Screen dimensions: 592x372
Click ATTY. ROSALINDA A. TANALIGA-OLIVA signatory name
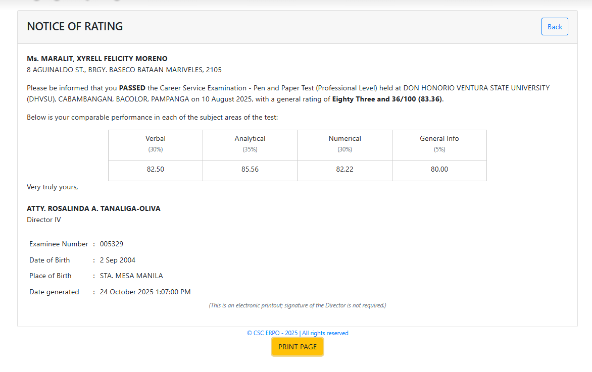click(93, 208)
